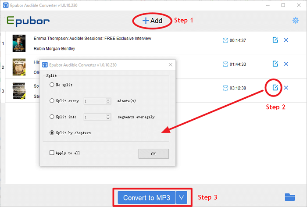Select the Split every minutes option

pos(52,101)
